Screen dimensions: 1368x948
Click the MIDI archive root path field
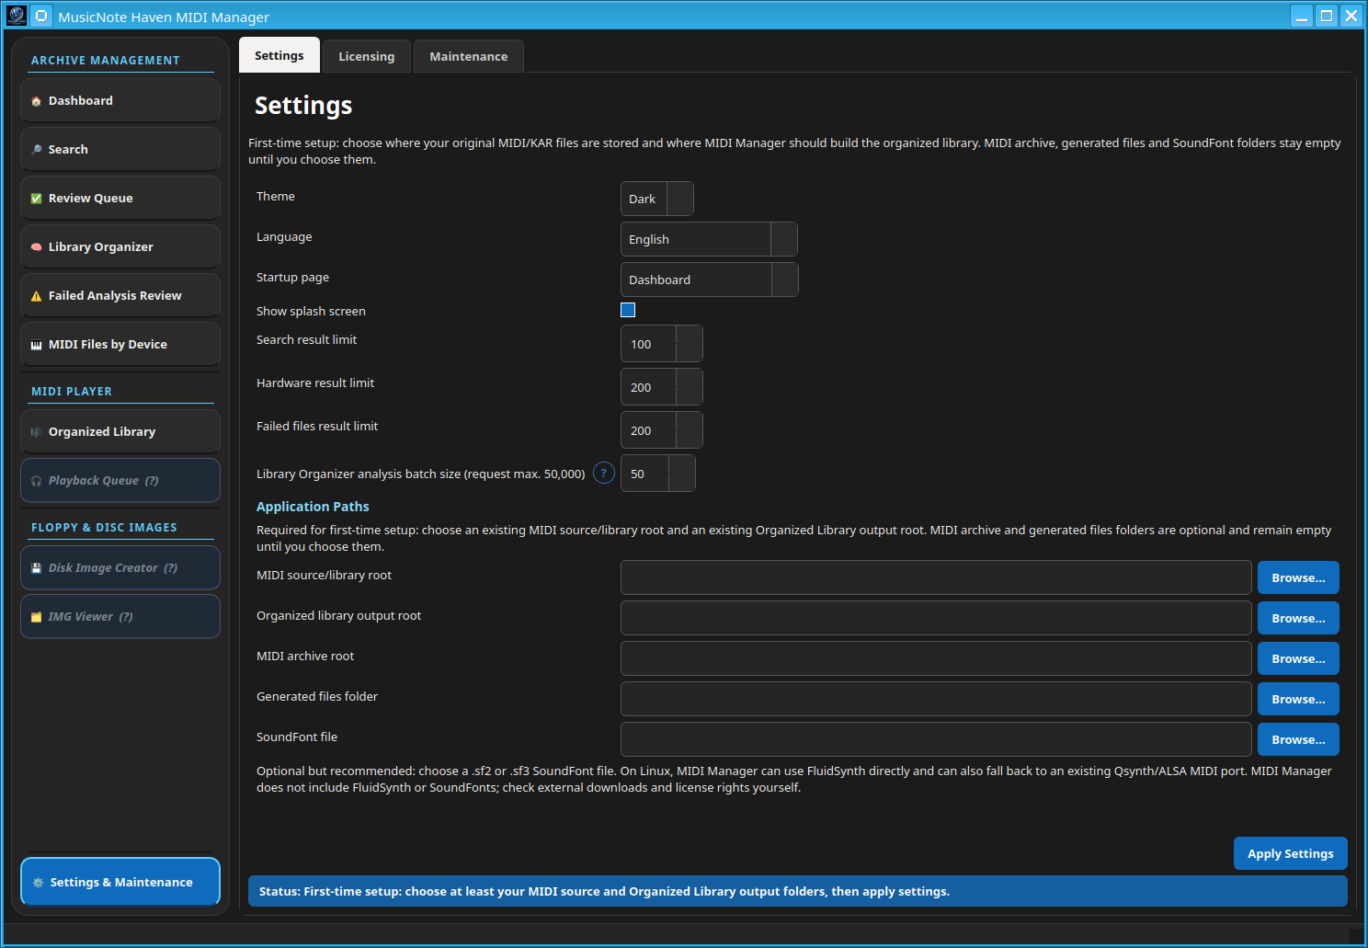[x=936, y=658]
